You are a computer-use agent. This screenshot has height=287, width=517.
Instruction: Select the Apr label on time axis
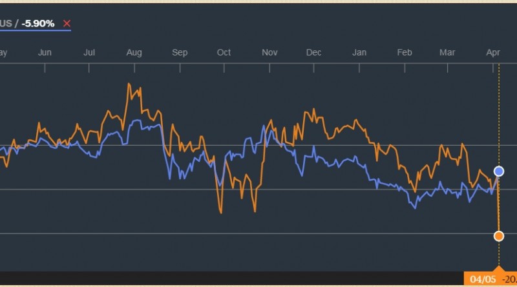click(492, 52)
